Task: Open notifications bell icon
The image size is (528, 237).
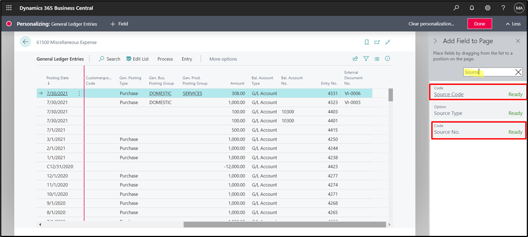Action: point(472,8)
